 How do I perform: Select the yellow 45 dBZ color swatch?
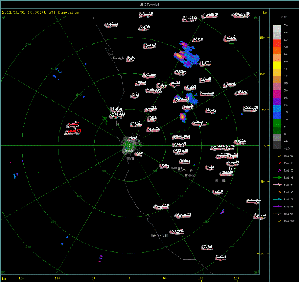pos(277,65)
